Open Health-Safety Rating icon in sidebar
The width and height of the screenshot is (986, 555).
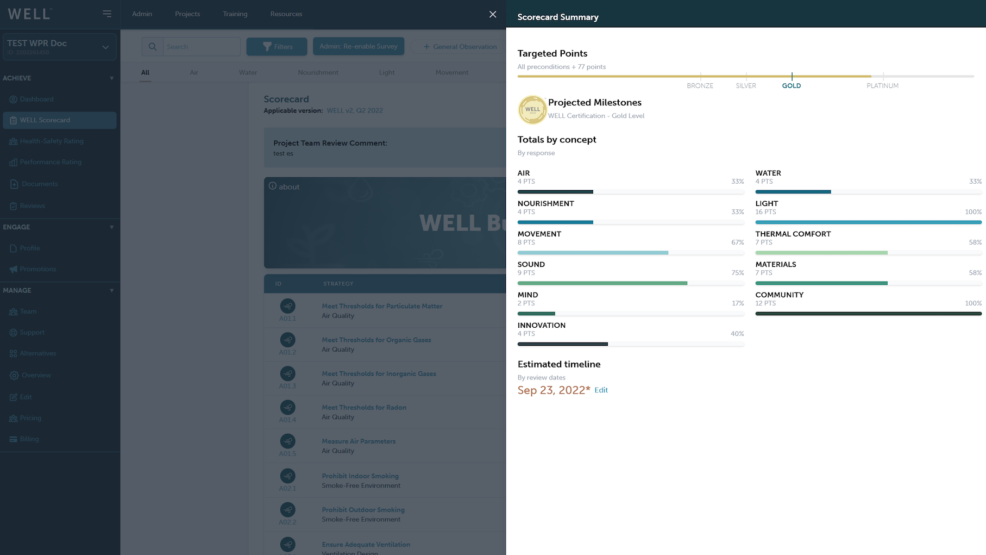(13, 141)
